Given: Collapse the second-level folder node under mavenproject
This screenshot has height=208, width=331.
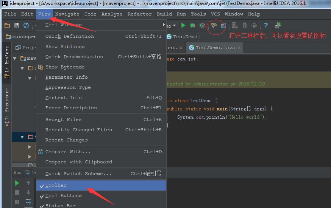Looking at the screenshot, I should 22,68.
